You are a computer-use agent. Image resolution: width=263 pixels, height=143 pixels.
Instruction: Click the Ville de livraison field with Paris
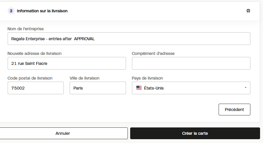coord(98,88)
